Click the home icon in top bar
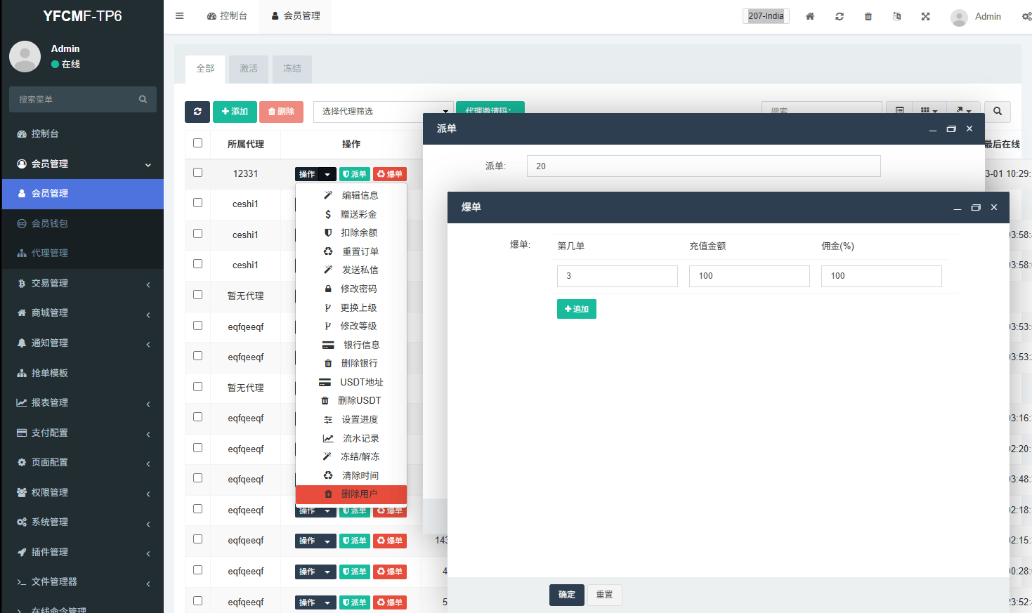Image resolution: width=1032 pixels, height=613 pixels. point(810,16)
